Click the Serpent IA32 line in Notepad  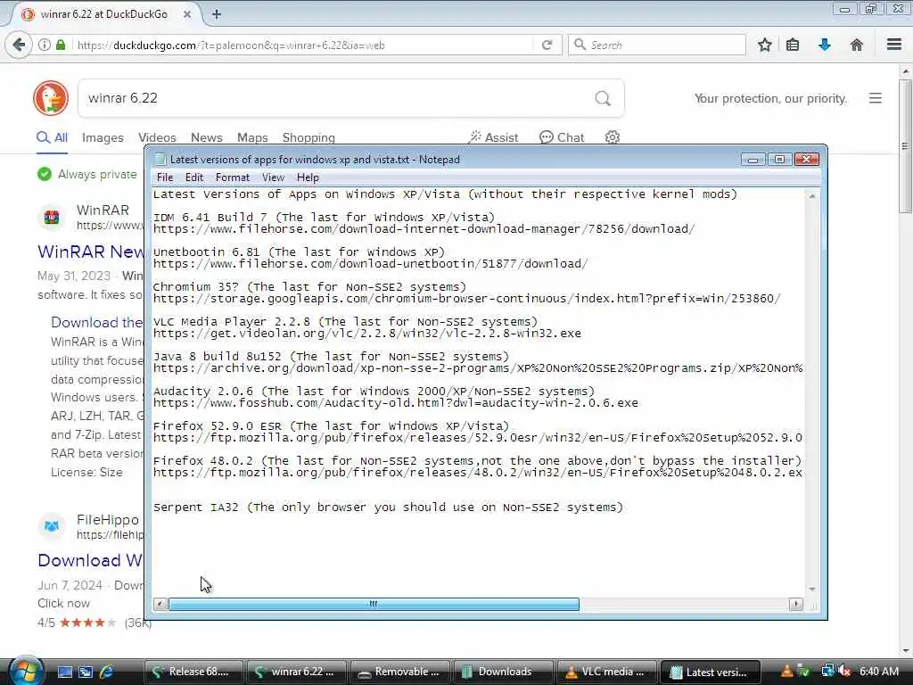388,508
